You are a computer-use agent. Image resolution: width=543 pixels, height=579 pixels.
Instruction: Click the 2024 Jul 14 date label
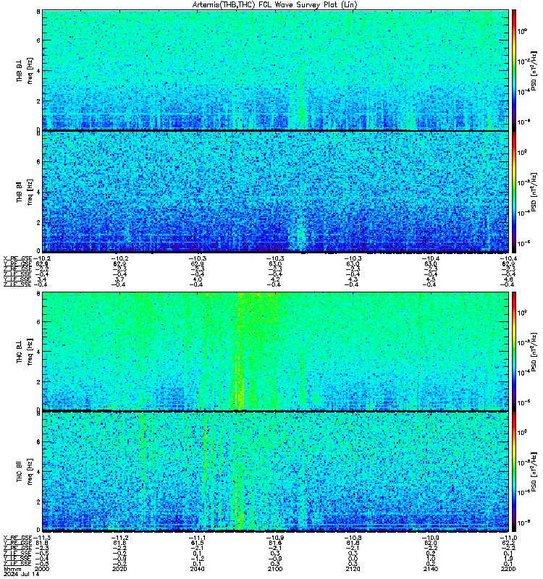22,574
